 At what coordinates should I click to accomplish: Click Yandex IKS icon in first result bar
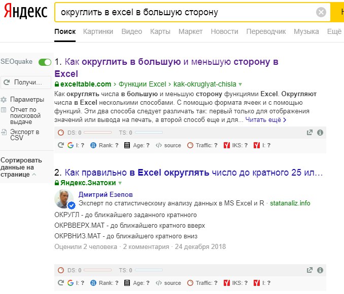[227, 145]
